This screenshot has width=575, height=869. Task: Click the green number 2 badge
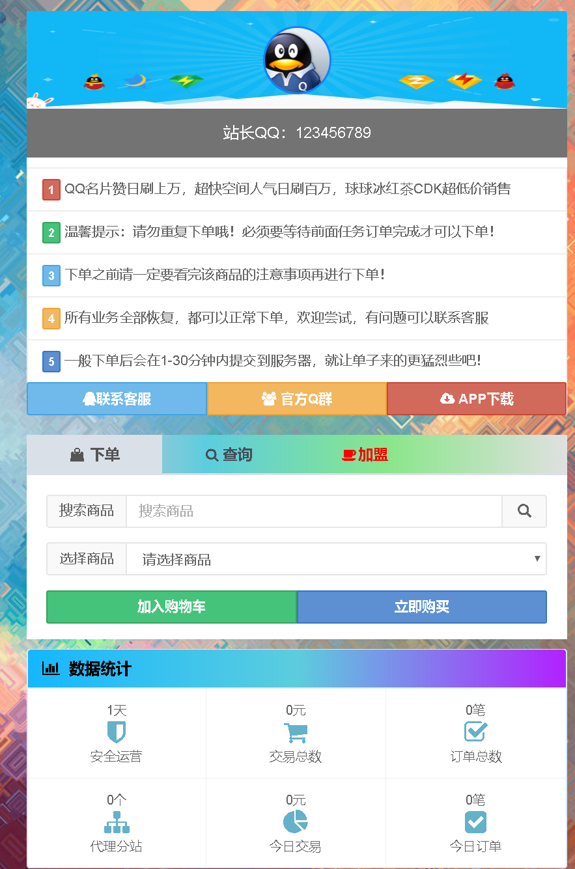pyautogui.click(x=51, y=232)
